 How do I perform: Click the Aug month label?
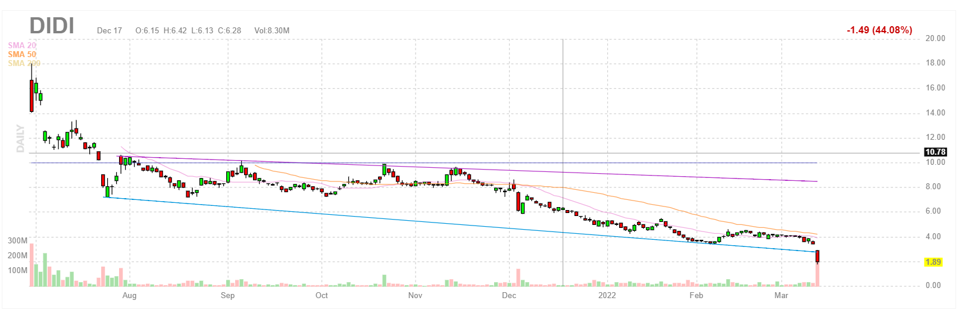129,295
